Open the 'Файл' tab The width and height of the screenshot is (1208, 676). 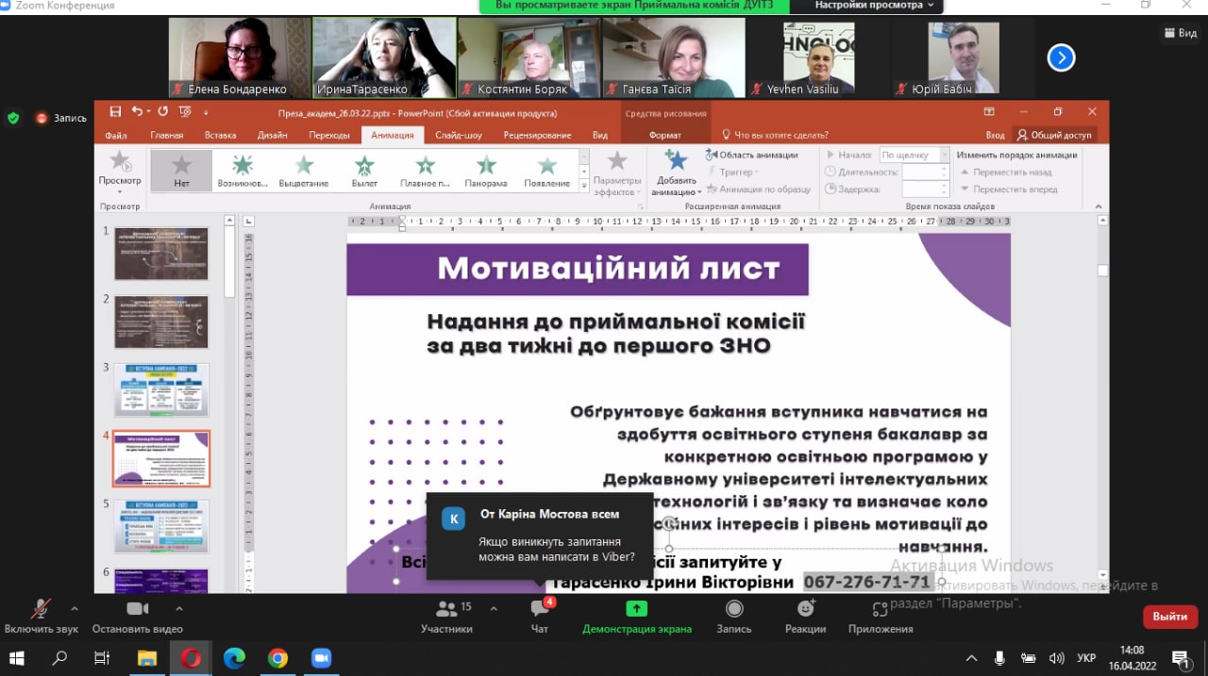[116, 135]
